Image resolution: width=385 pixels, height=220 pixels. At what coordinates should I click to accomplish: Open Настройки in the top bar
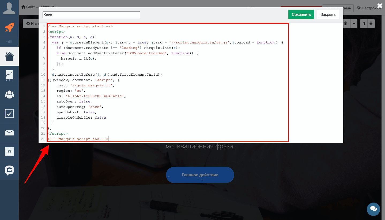369,8
